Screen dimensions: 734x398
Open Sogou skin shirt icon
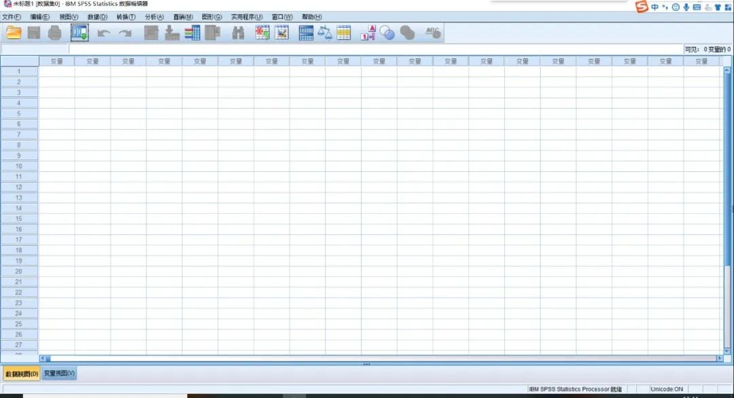pyautogui.click(x=718, y=7)
